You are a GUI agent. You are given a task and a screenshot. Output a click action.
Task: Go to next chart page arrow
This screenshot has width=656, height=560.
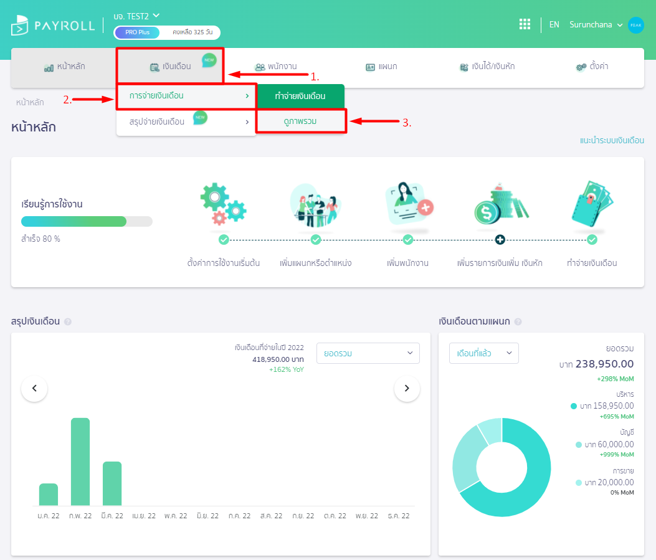pos(407,388)
